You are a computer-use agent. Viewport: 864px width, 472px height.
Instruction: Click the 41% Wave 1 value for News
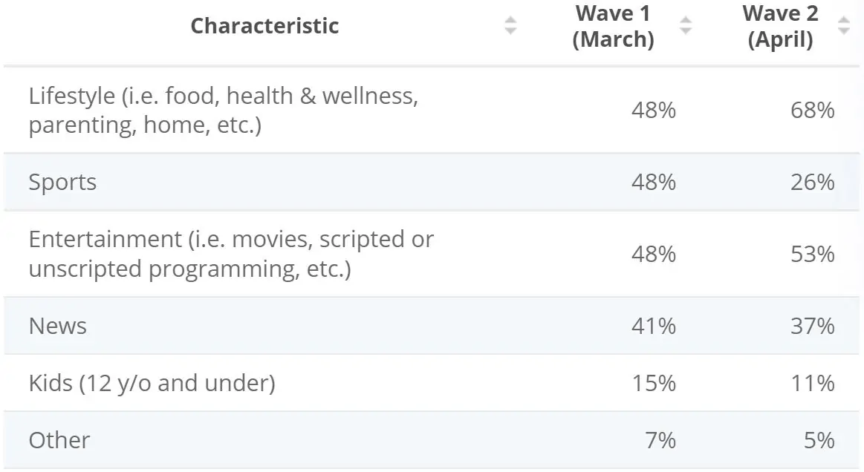pyautogui.click(x=654, y=326)
